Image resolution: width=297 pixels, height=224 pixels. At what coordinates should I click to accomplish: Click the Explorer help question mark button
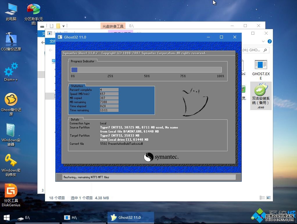pos(269,41)
